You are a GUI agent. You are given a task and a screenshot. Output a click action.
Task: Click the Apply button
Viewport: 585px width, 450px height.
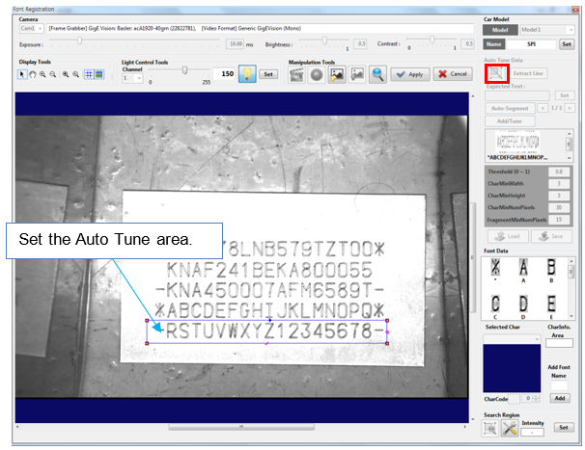click(410, 74)
